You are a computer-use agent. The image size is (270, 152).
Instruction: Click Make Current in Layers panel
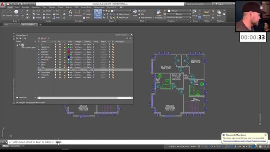coord(123,14)
